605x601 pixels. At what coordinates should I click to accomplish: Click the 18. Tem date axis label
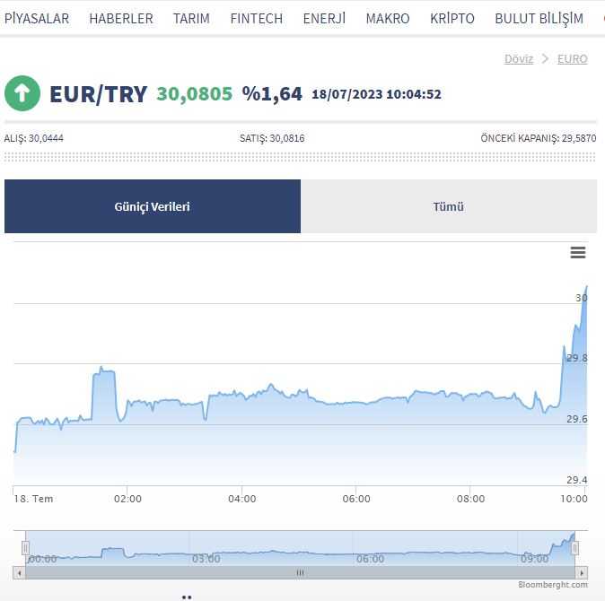click(33, 499)
